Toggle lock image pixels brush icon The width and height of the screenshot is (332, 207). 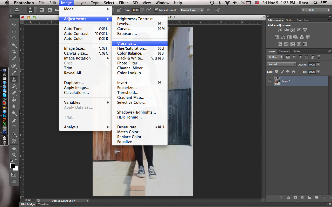coord(282,72)
